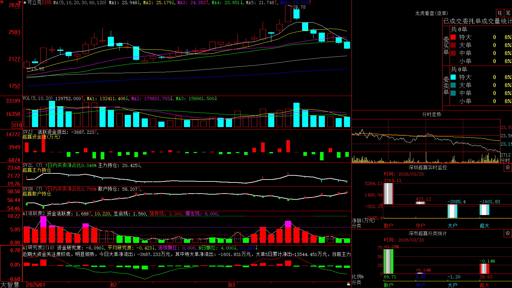Click the favorite star beside 可立克
This screenshot has width=512, height=288.
click(x=25, y=3)
